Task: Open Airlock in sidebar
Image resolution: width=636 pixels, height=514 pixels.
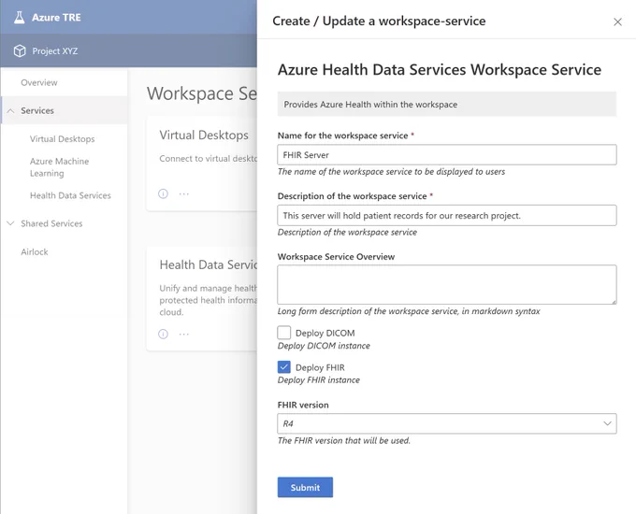Action: (35, 251)
